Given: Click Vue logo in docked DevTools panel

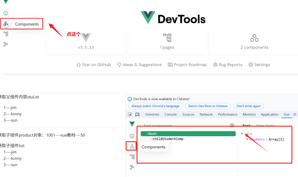Looking at the screenshot, I should point(132,124).
